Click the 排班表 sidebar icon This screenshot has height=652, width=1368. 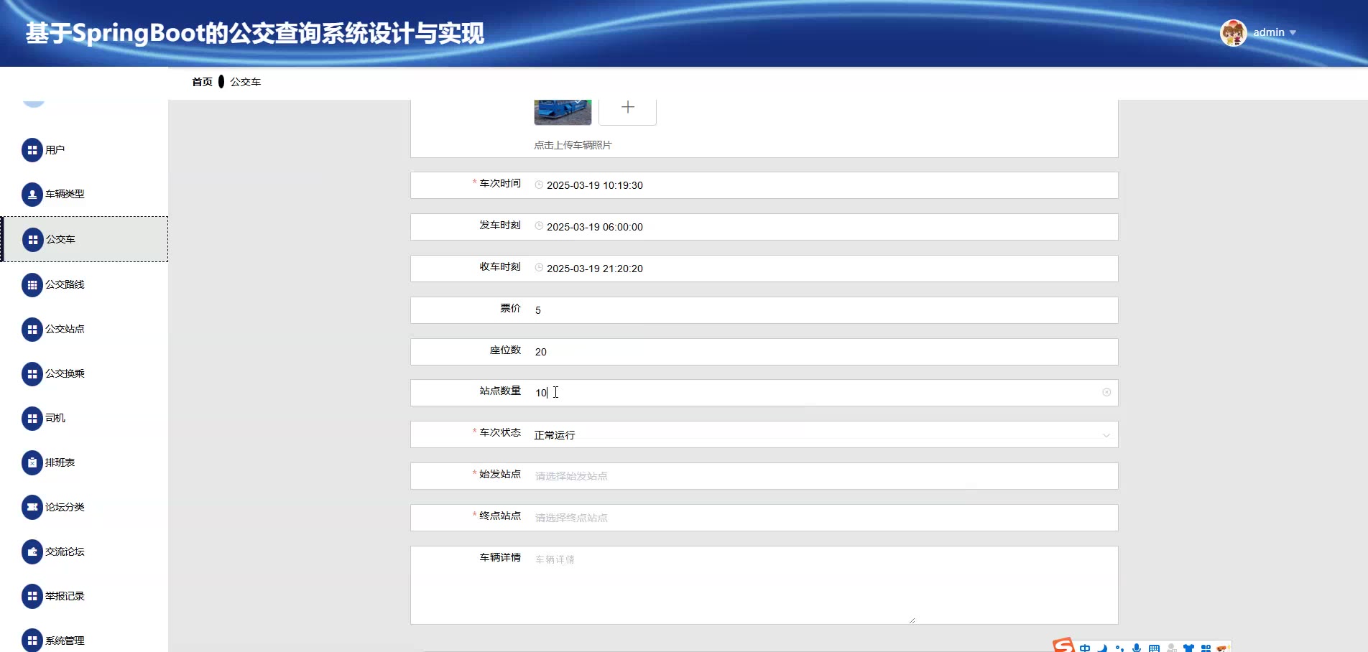[32, 463]
